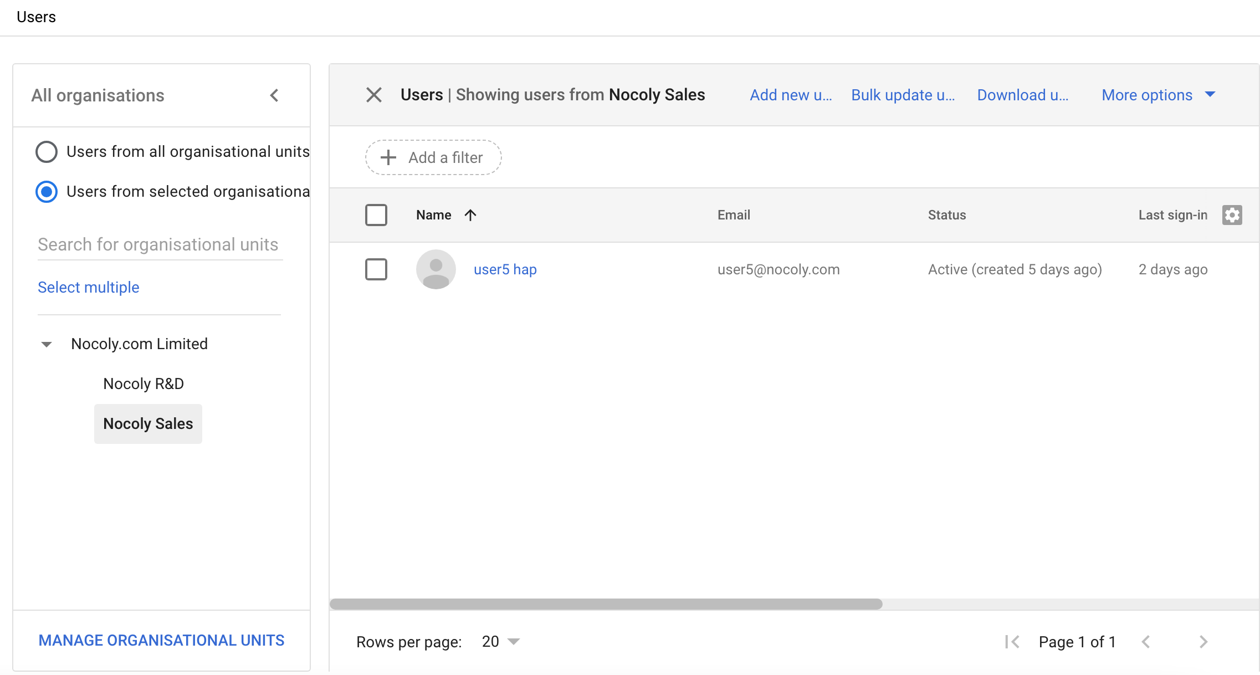Click the Select multiple link

point(89,287)
